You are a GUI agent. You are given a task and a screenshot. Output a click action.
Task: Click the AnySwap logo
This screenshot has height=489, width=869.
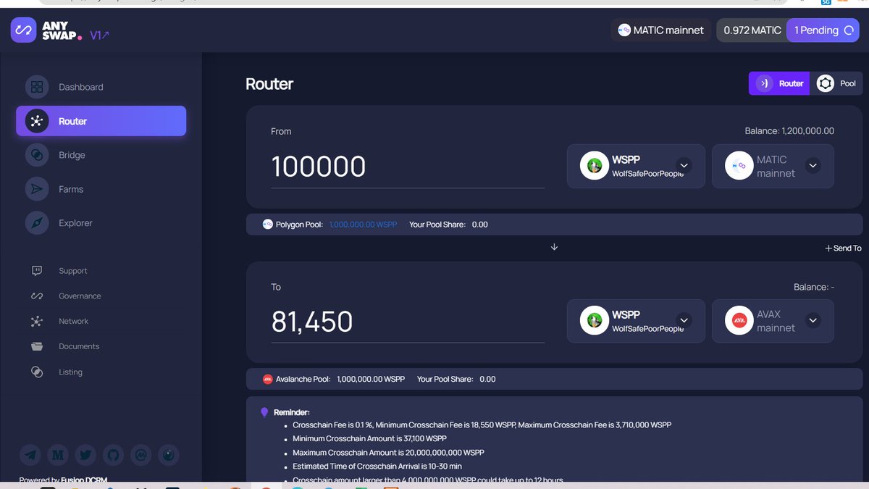click(46, 30)
